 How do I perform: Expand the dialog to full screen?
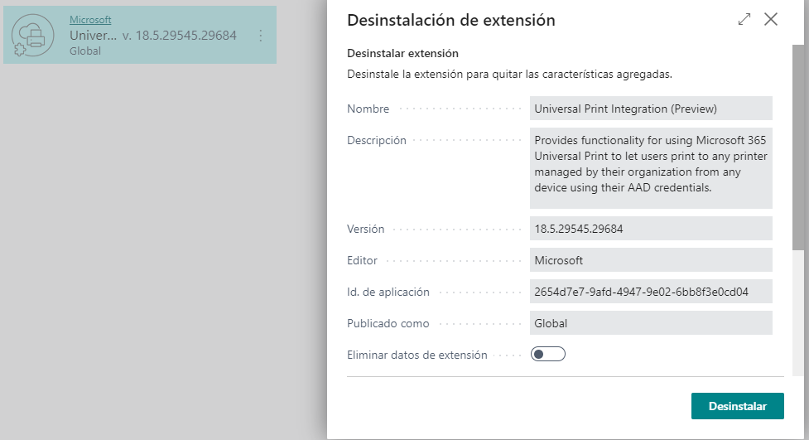[x=744, y=20]
